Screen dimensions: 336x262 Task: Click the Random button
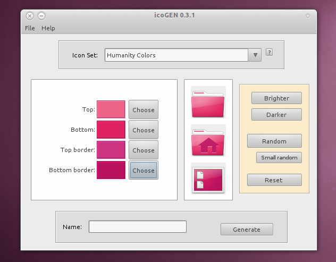click(274, 141)
